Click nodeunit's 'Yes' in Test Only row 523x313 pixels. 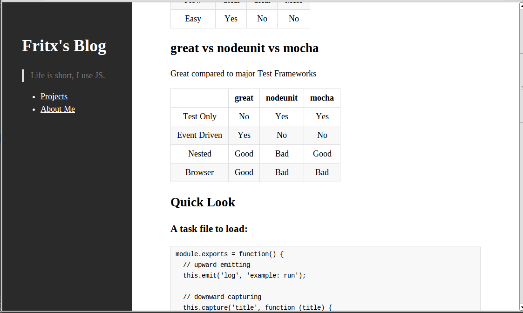(281, 116)
